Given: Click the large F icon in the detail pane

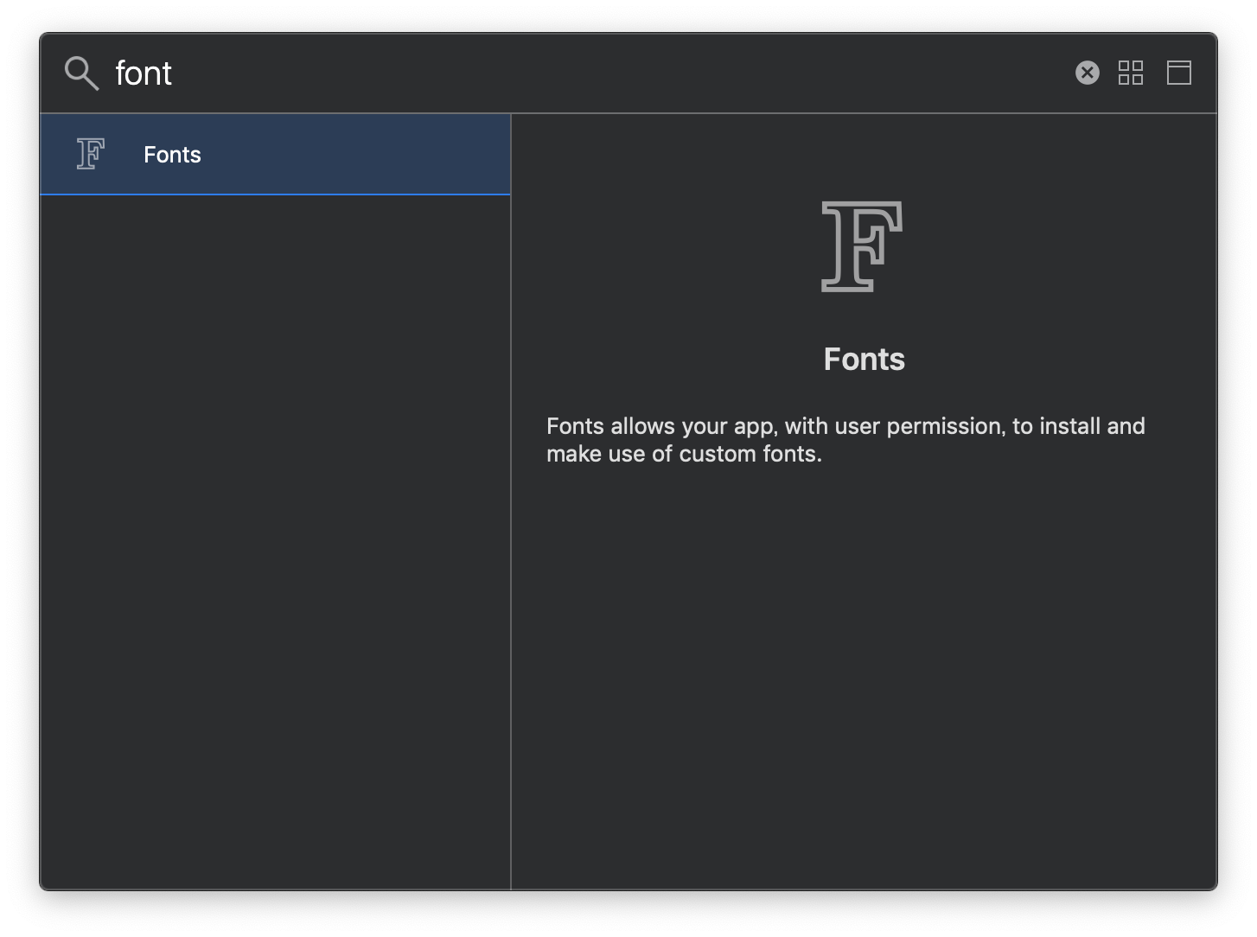Looking at the screenshot, I should (862, 246).
